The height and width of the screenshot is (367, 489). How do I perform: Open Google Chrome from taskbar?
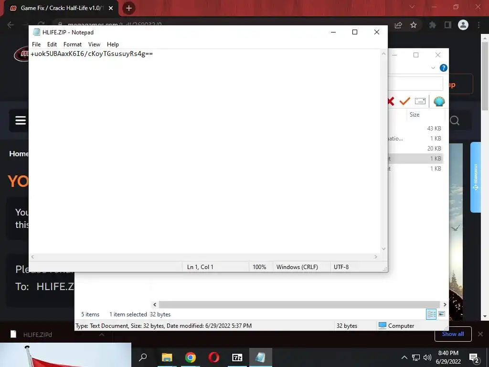click(x=190, y=357)
